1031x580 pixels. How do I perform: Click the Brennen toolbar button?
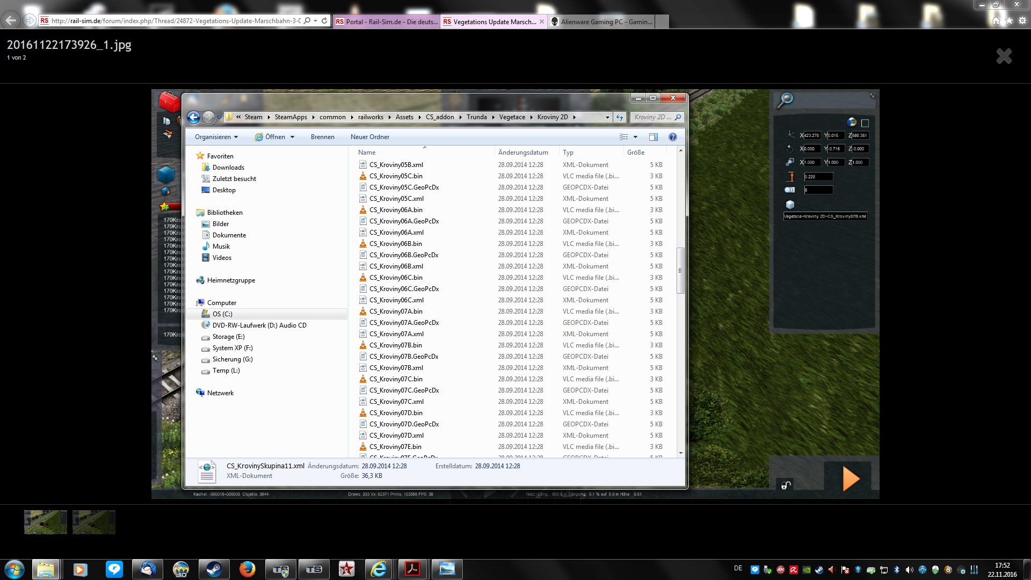click(x=322, y=137)
